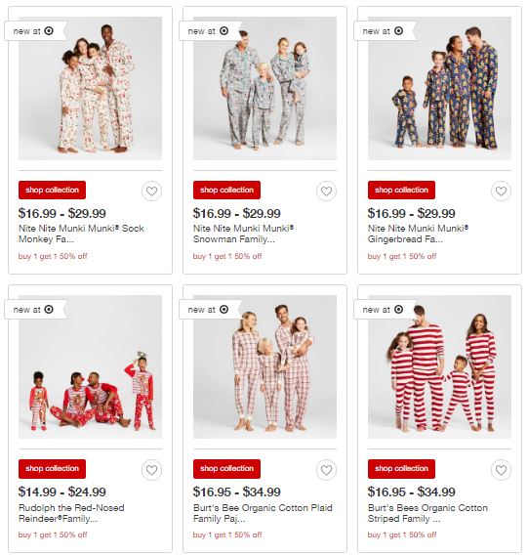Image resolution: width=528 pixels, height=556 pixels.
Task: Favorite the Burt's Bees Striped pajamas heart
Action: click(x=501, y=470)
